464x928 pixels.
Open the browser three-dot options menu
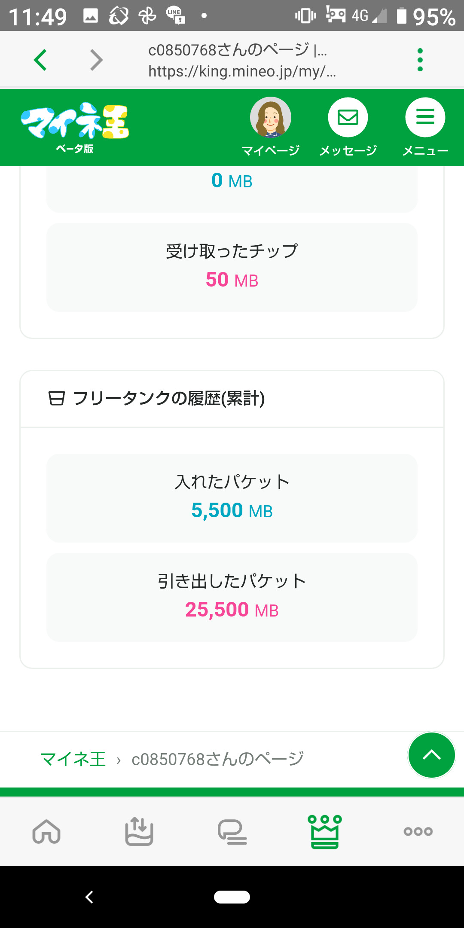(x=420, y=60)
